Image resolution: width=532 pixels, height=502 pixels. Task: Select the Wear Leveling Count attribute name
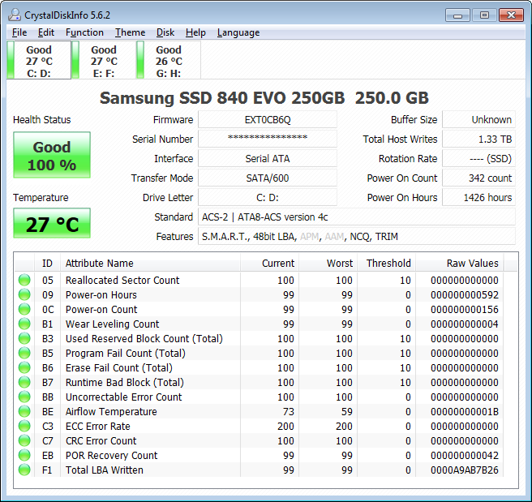tap(112, 324)
